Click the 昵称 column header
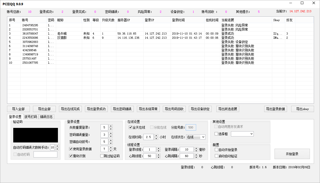320x183 pixels. click(x=69, y=20)
